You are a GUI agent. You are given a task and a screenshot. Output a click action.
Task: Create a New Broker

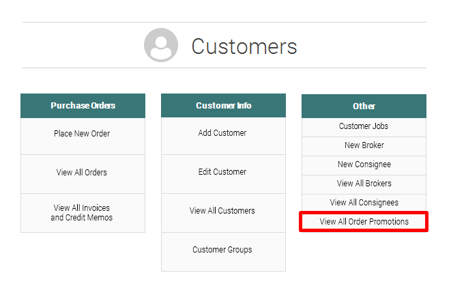click(x=364, y=145)
